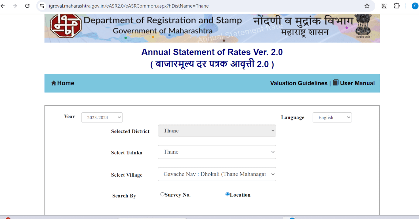Select Home from the navigation menu
This screenshot has height=219, width=419.
pos(65,83)
